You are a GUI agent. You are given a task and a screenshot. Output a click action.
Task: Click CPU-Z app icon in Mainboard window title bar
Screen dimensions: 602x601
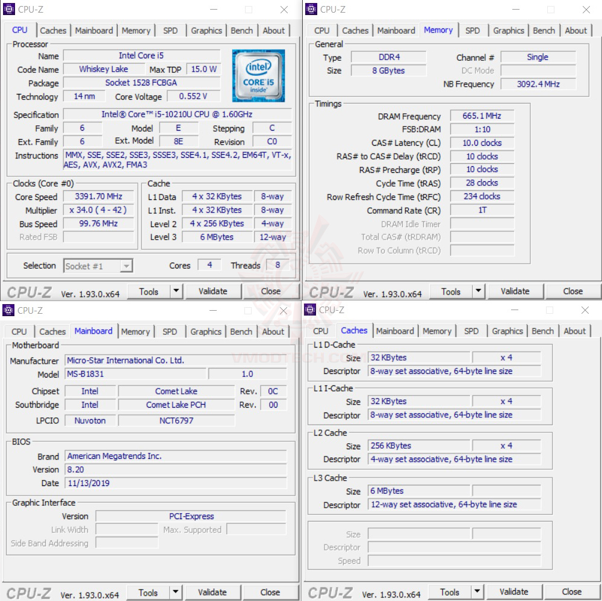[8, 310]
